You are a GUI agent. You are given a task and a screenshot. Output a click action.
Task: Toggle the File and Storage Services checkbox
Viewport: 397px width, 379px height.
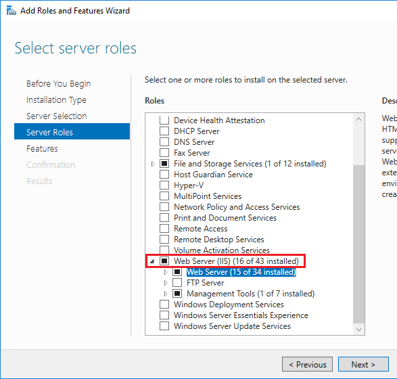click(x=164, y=164)
